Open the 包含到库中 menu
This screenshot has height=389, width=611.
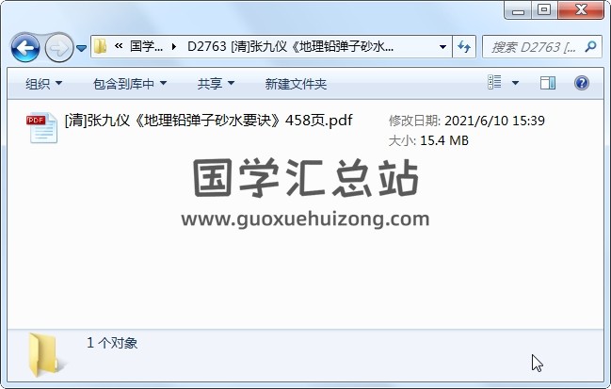pyautogui.click(x=130, y=84)
